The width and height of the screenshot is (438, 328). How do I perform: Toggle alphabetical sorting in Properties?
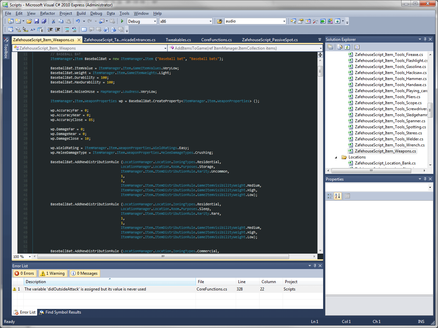[338, 196]
